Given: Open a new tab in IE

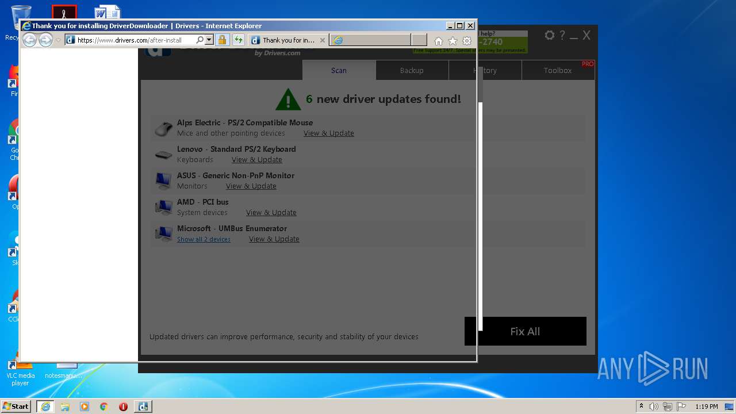Looking at the screenshot, I should [419, 40].
